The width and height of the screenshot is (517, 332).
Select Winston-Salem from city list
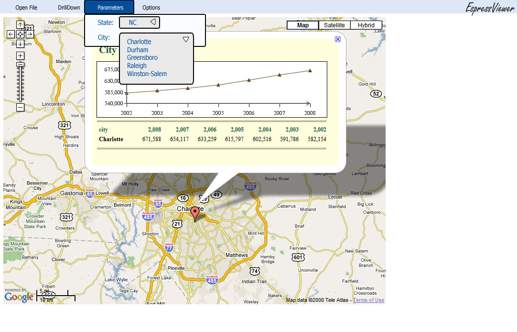[147, 74]
